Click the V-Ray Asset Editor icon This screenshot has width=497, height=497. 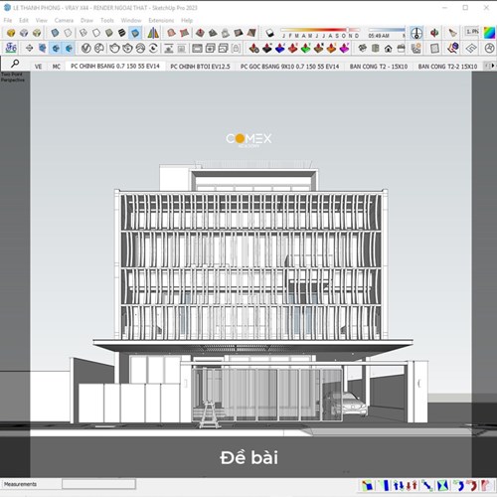point(86,49)
